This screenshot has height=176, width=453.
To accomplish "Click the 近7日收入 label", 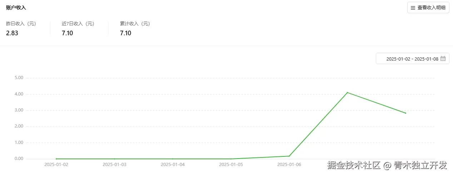I will [78, 24].
